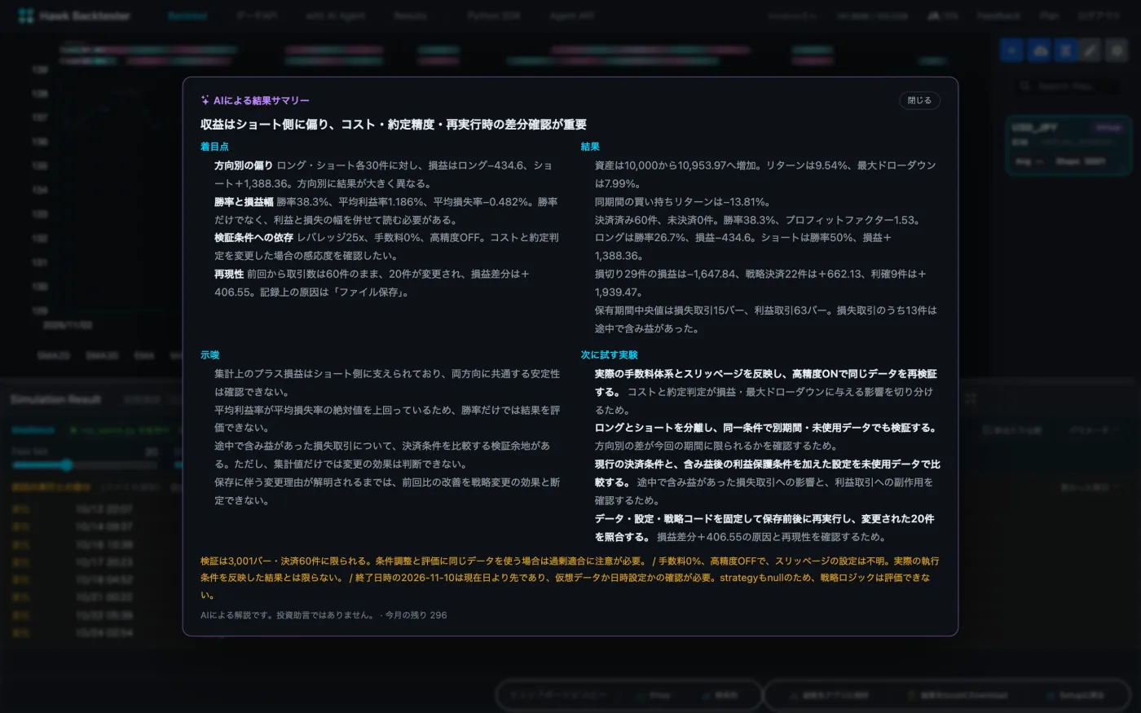Image resolution: width=1141 pixels, height=713 pixels.
Task: Click the line starting 損切り29件の損益は
Action: click(760, 283)
